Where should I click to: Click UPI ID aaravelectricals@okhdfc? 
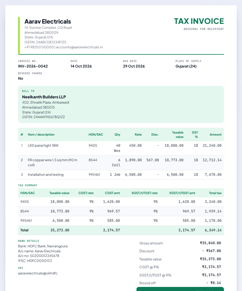[38, 273]
